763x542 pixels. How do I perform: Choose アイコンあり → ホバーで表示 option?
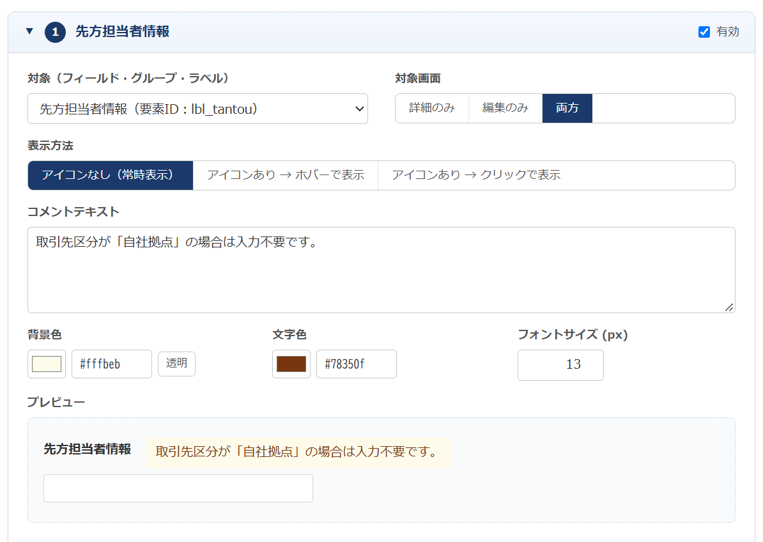(286, 175)
